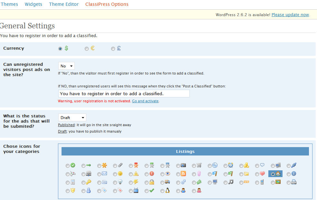Pick the gold coins icon
The image size is (317, 200).
(x=246, y=165)
